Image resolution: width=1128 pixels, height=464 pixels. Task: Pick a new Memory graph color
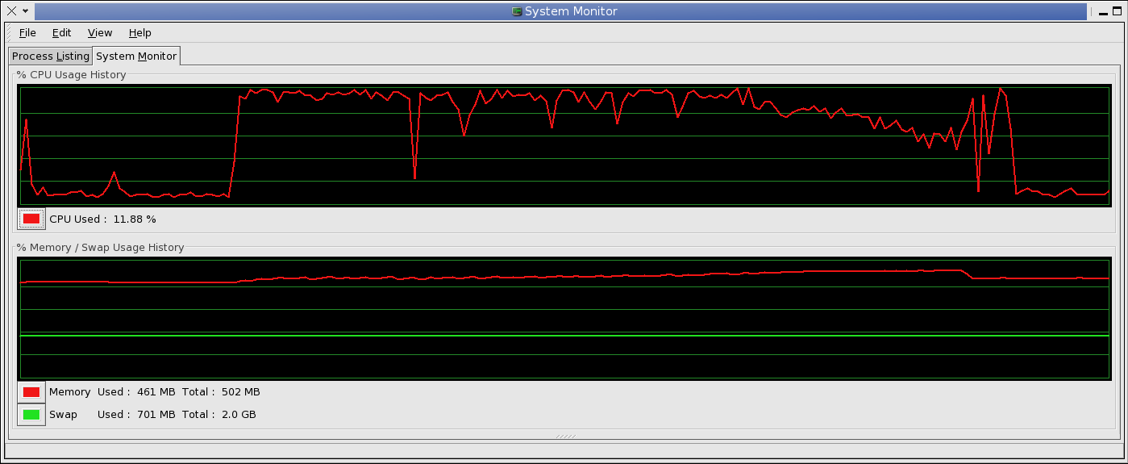pos(31,392)
